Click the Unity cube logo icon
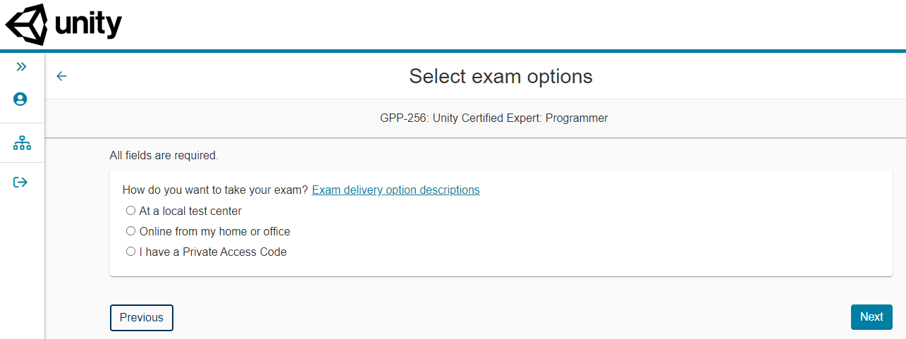906x339 pixels. tap(27, 25)
